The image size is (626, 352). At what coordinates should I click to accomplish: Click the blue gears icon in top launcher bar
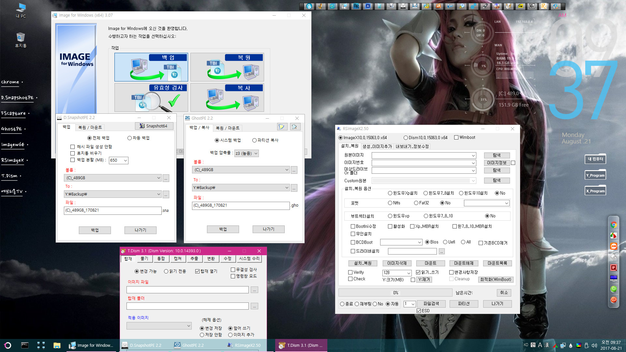tap(473, 6)
